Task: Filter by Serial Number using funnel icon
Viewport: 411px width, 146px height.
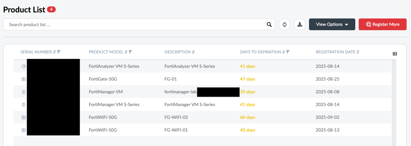Action: point(59,52)
